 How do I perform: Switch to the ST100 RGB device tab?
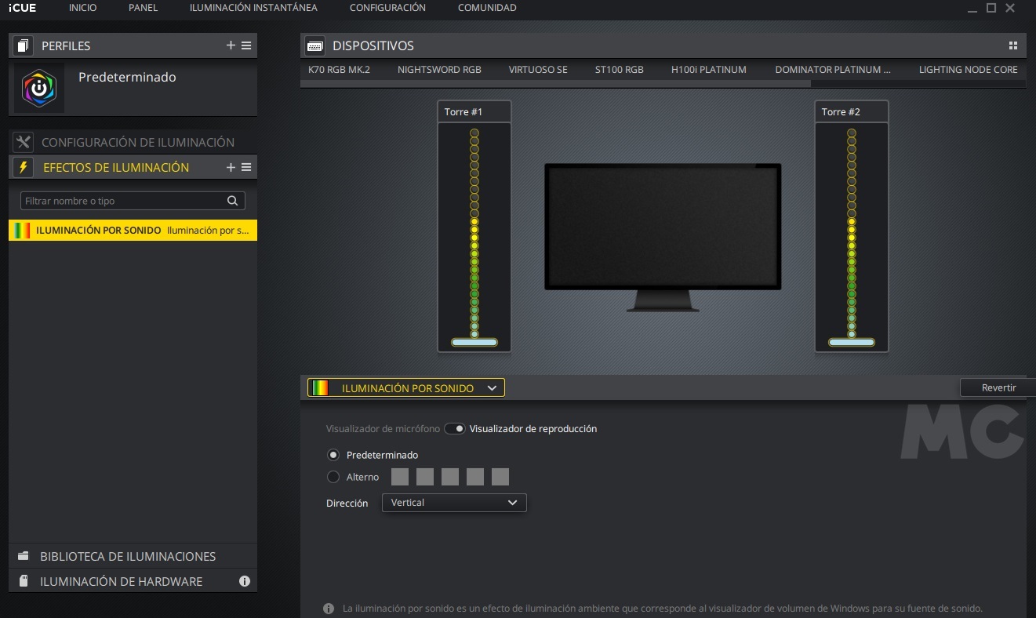[619, 70]
